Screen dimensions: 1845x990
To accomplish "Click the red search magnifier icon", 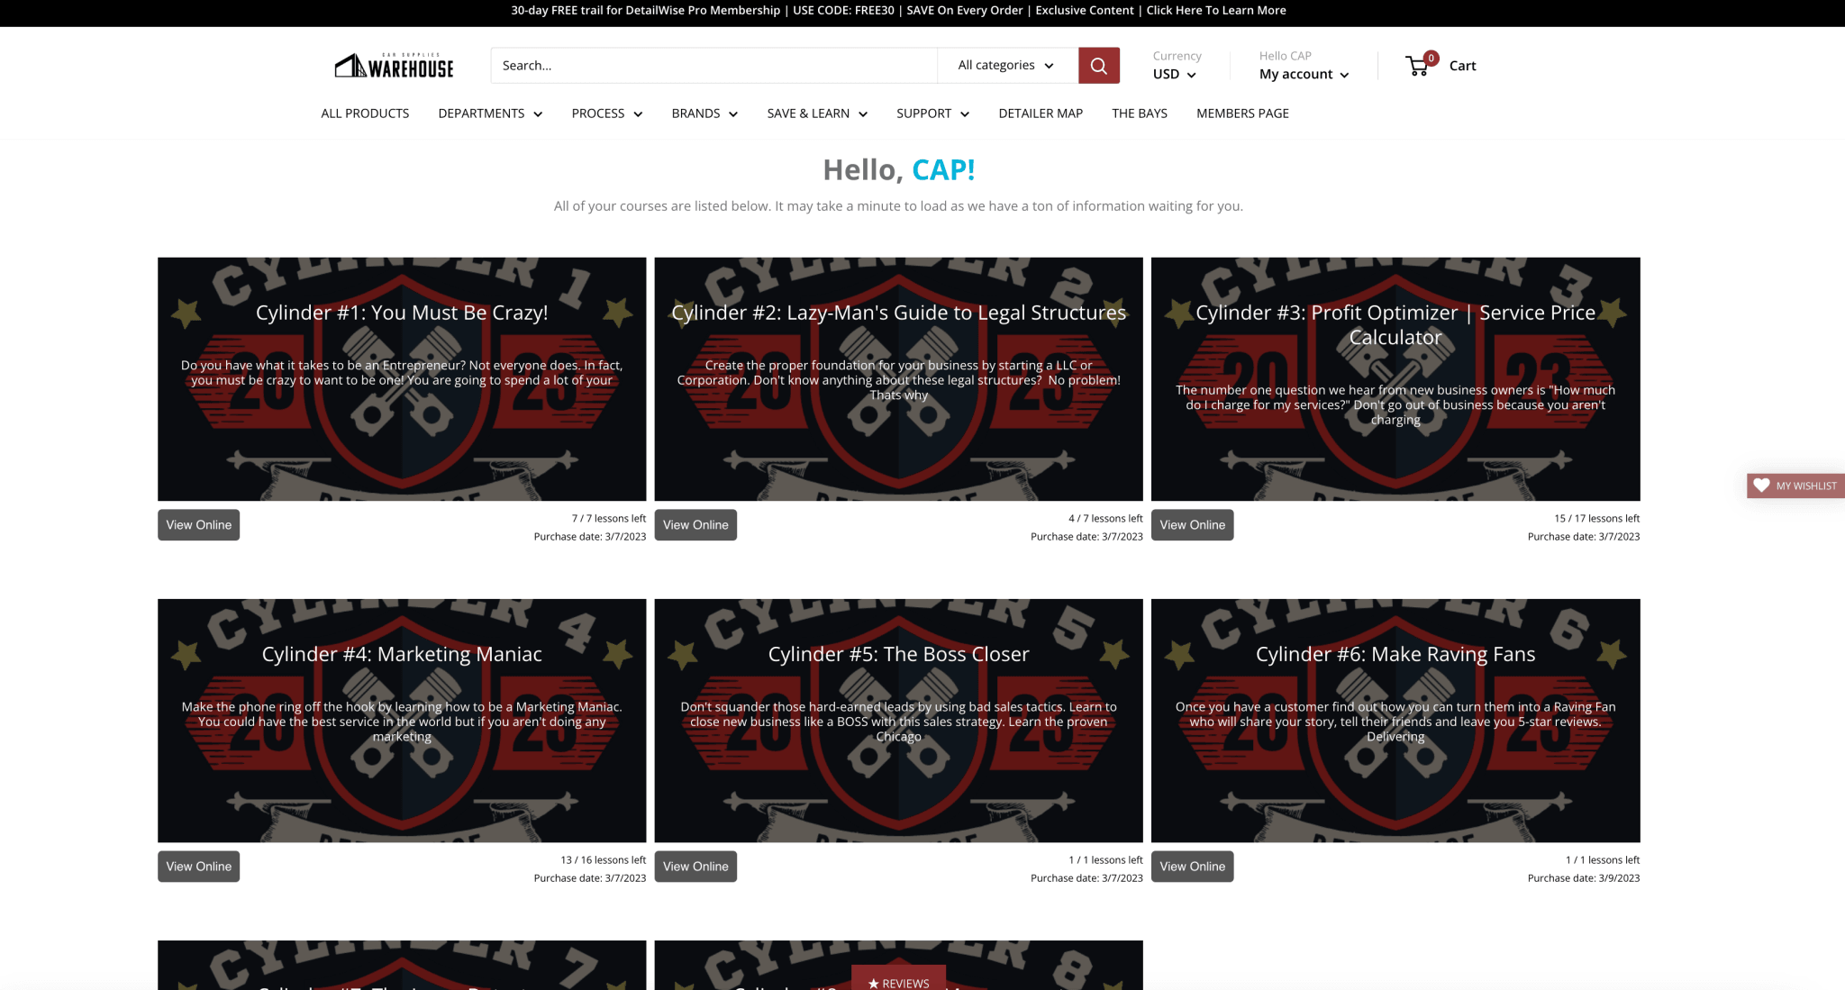I will [1098, 66].
